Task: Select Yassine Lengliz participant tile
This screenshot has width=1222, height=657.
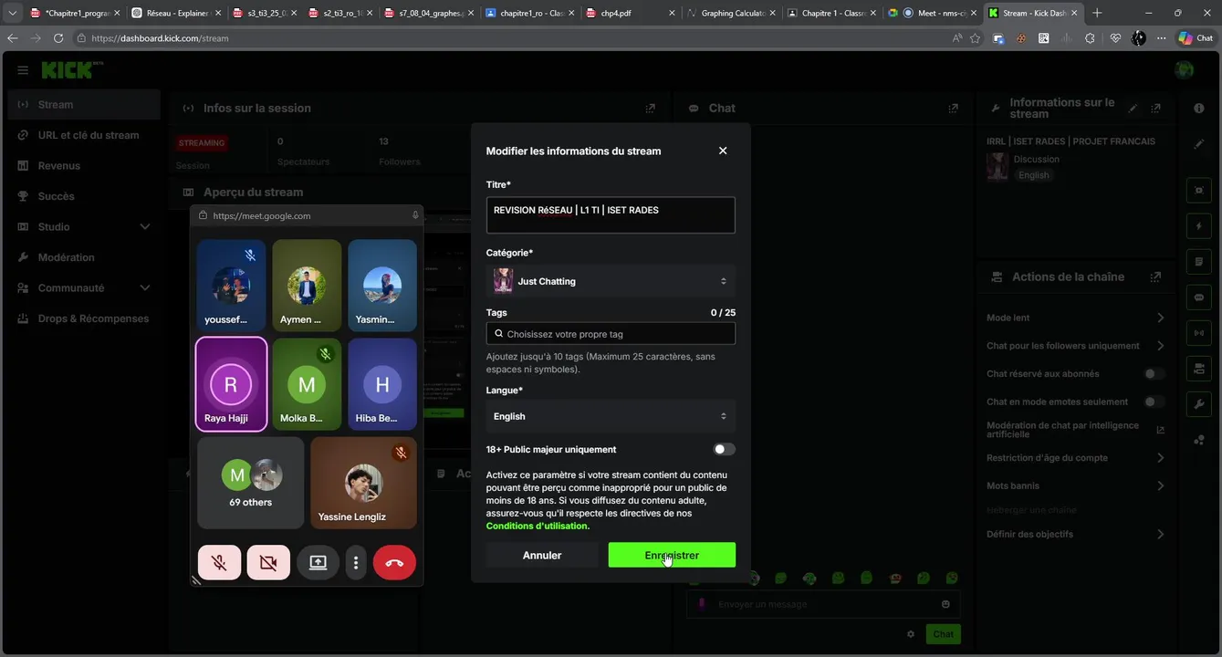Action: click(x=363, y=483)
